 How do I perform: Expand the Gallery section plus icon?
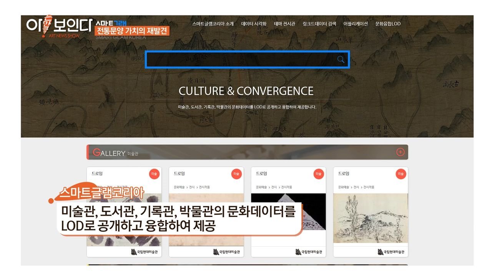pos(400,152)
